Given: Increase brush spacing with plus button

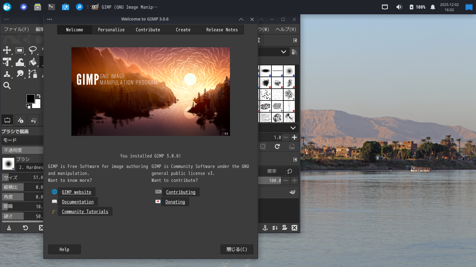Looking at the screenshot, I should (x=294, y=137).
